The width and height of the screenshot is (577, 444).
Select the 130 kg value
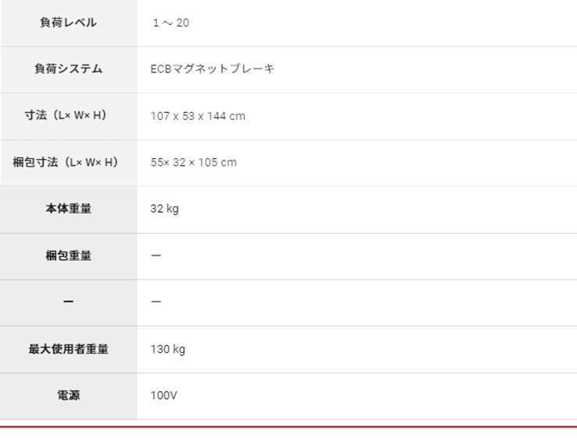(168, 349)
